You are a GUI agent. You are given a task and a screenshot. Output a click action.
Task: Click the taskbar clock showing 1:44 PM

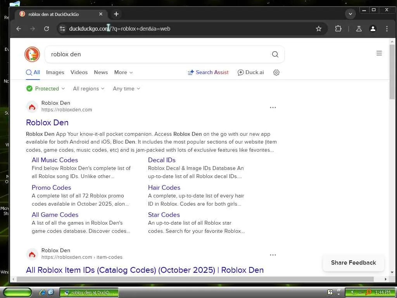[383, 293]
